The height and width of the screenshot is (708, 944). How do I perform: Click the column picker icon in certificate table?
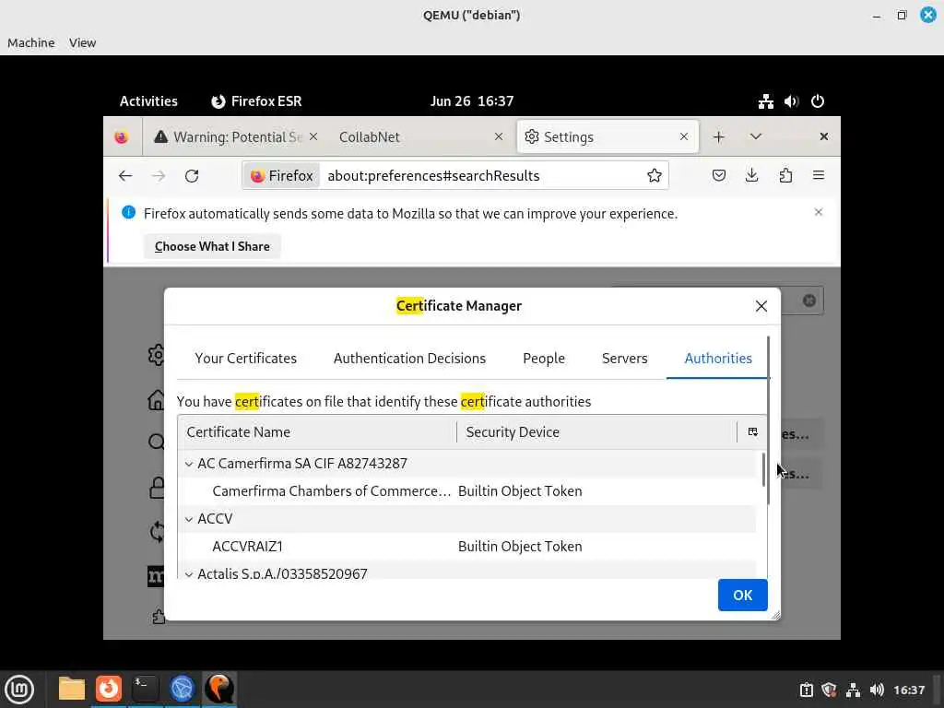(x=752, y=431)
